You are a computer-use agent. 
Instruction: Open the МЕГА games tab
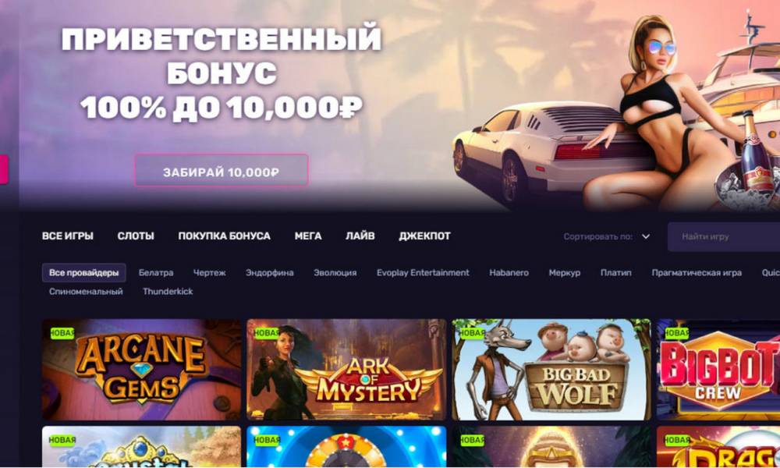click(x=308, y=236)
